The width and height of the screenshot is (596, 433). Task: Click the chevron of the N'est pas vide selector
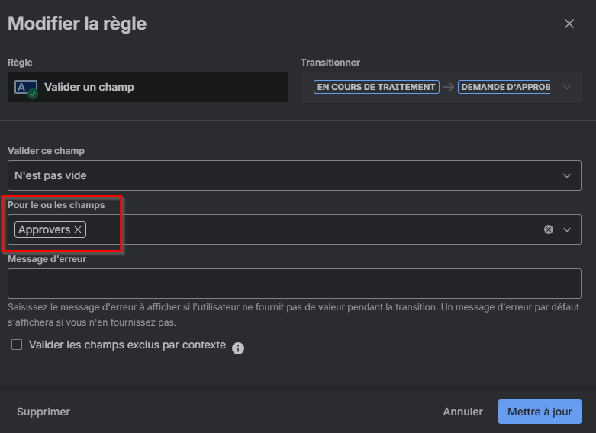(x=566, y=175)
